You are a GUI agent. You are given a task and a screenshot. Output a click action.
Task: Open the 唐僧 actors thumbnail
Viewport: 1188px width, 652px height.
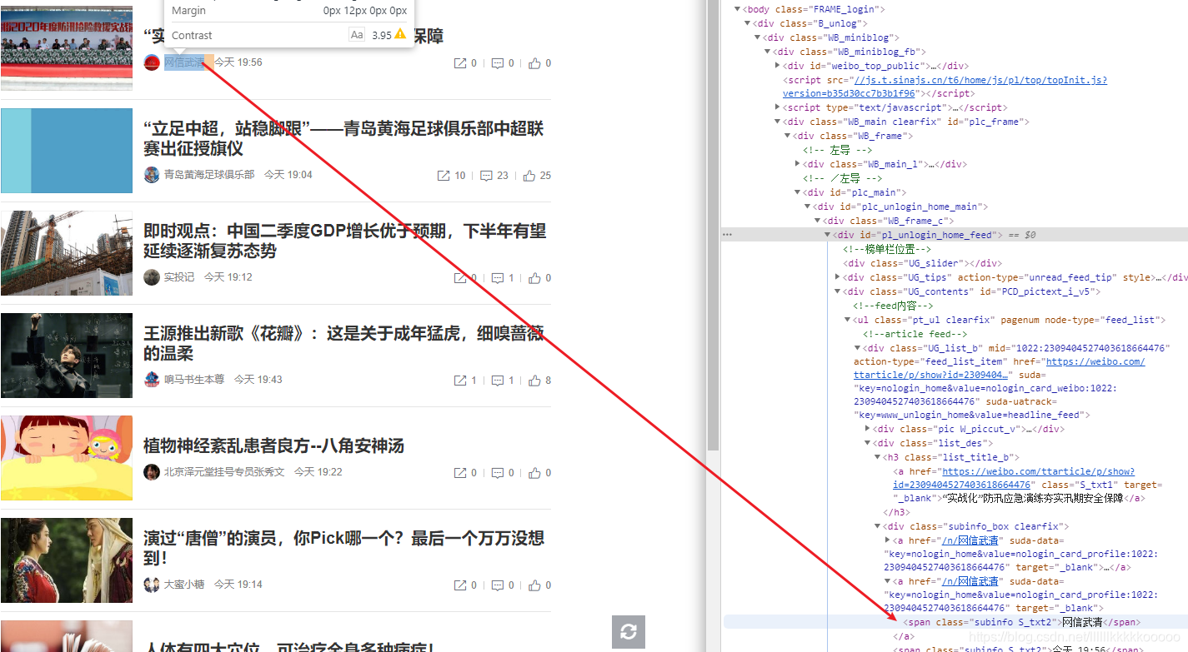(x=67, y=560)
